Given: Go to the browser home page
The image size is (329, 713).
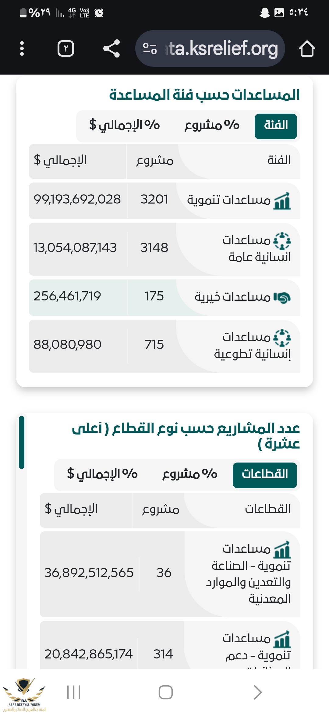Looking at the screenshot, I should pyautogui.click(x=306, y=49).
